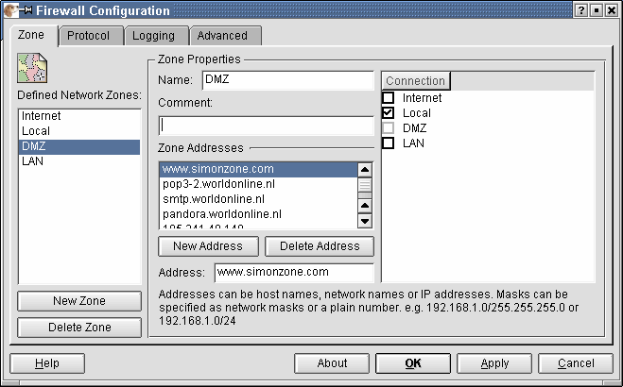The height and width of the screenshot is (387, 623).
Task: Toggle the LAN connection checkbox
Action: click(389, 143)
